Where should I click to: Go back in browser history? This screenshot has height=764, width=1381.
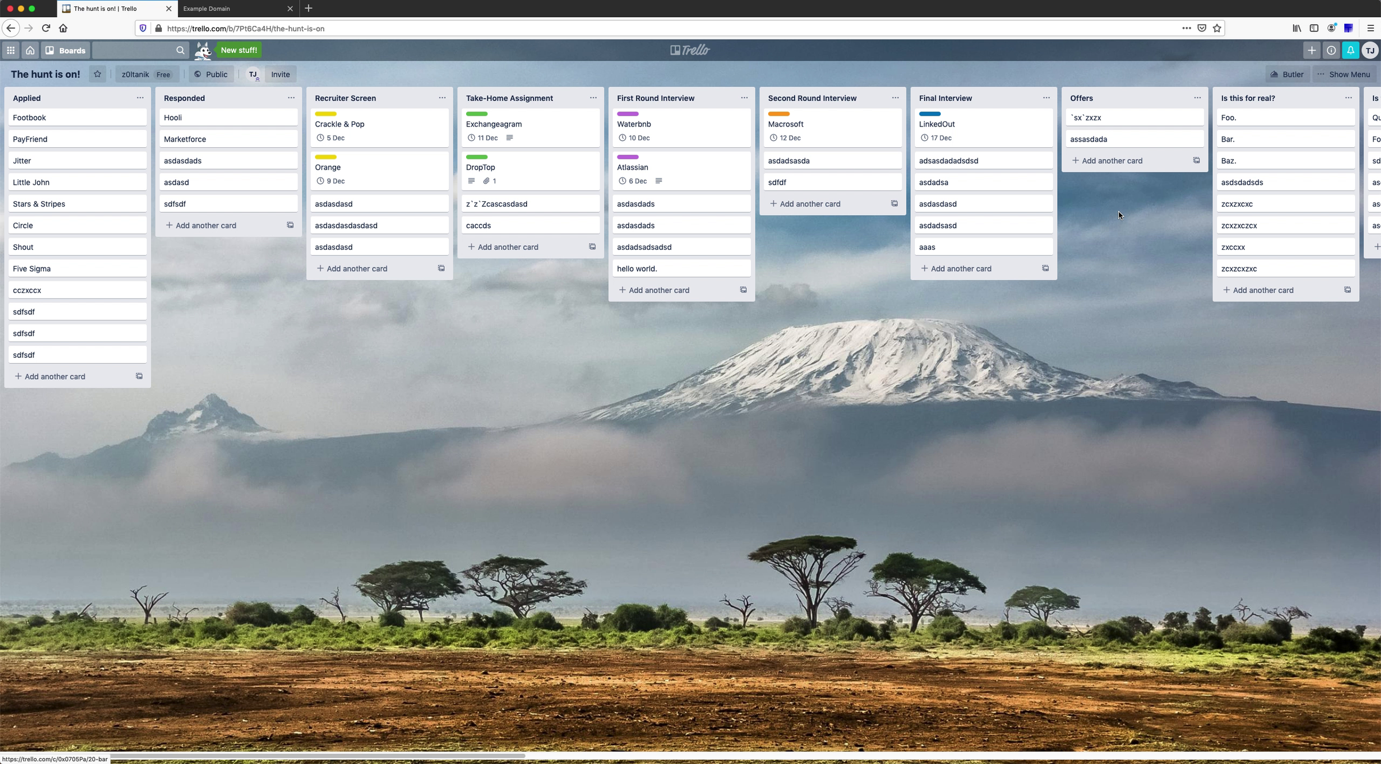[10, 28]
